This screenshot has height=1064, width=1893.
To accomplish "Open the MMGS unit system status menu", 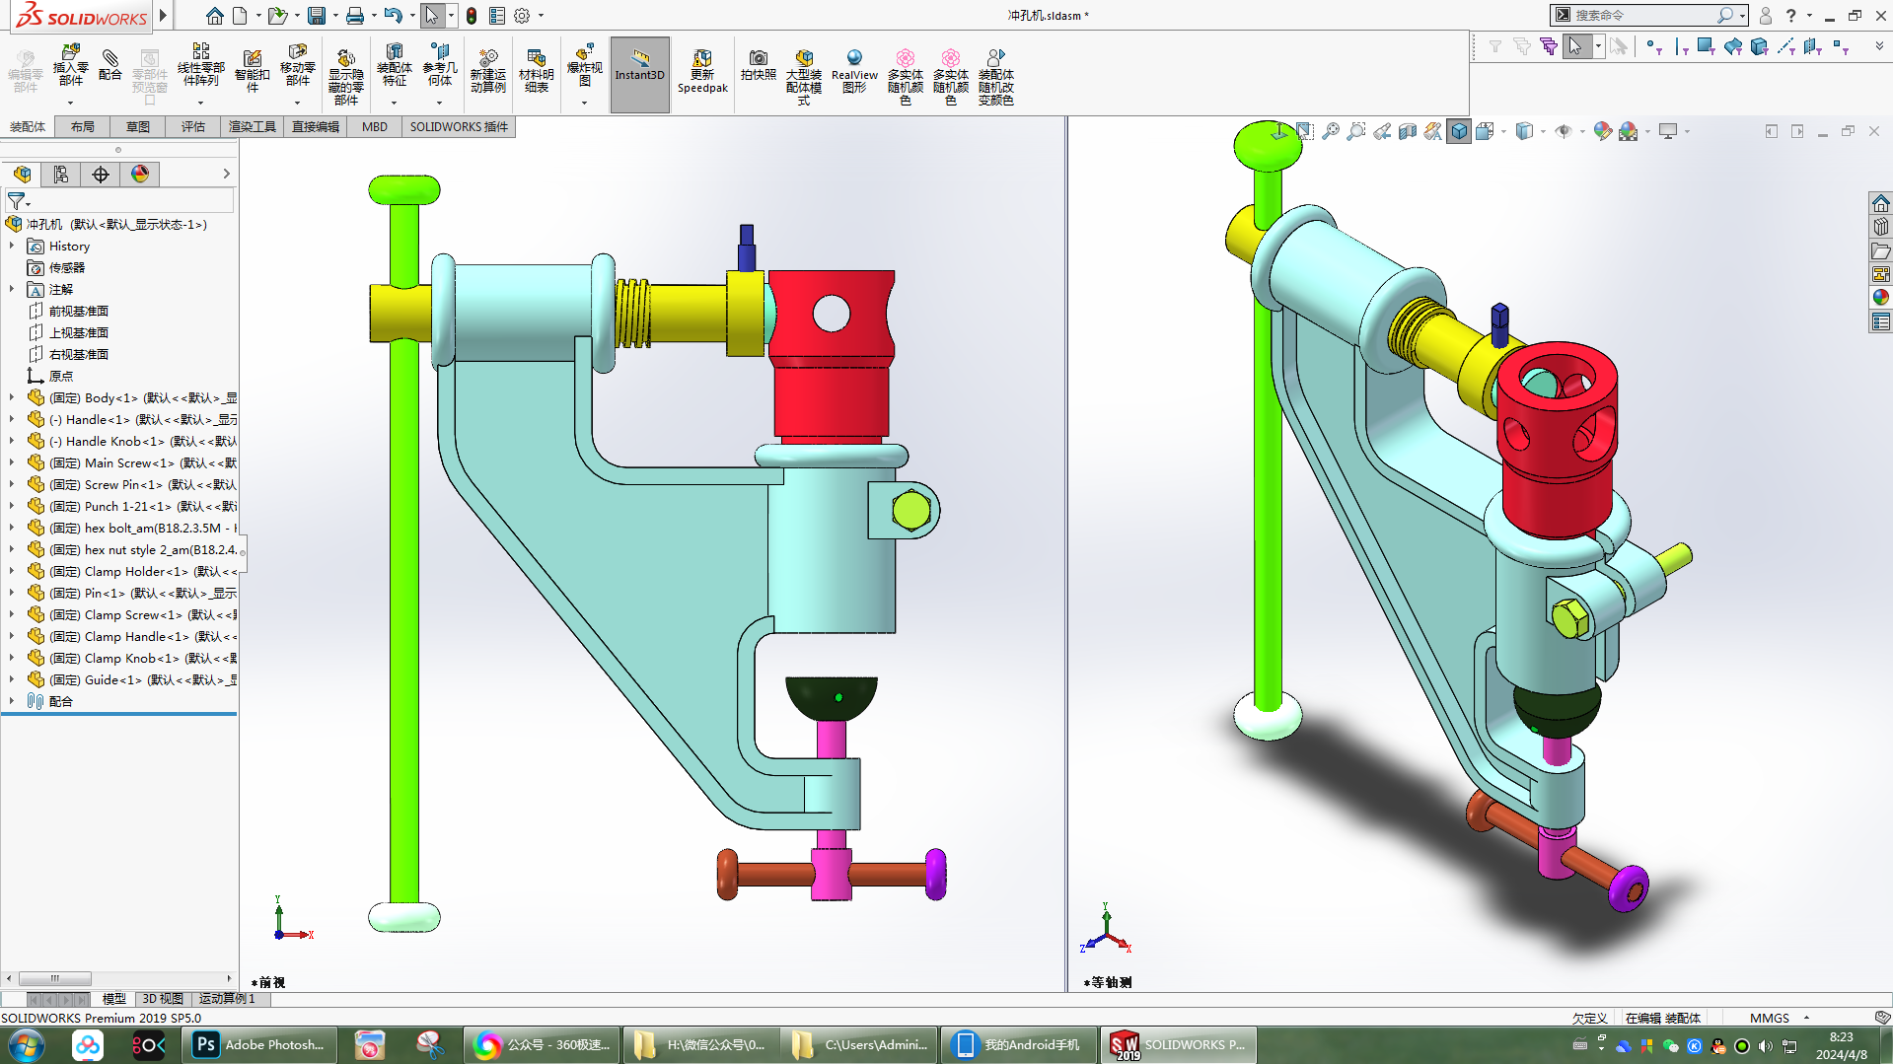I will 1779,1018.
